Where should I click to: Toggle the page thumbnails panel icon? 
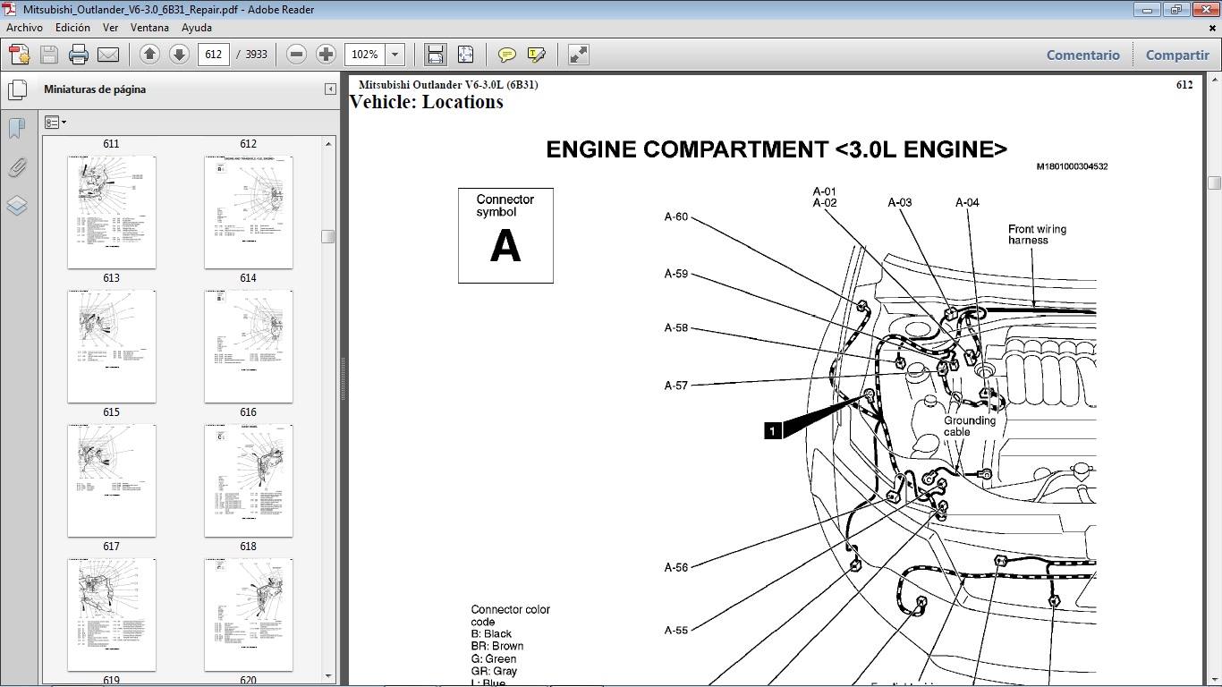point(17,90)
